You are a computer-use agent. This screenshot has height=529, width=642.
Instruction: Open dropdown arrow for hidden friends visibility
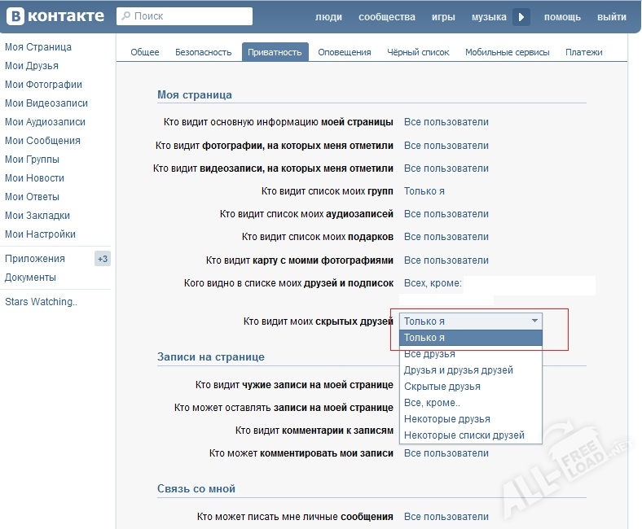coord(534,321)
